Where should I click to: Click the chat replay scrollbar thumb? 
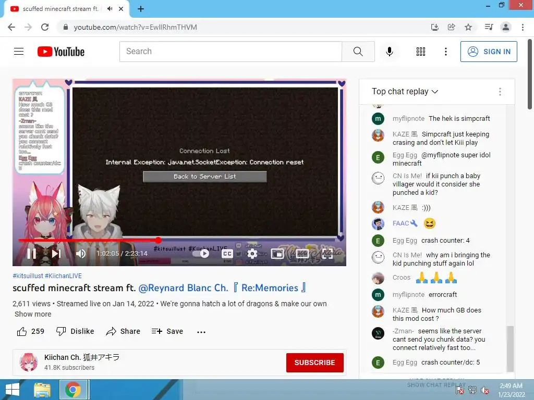coord(510,348)
